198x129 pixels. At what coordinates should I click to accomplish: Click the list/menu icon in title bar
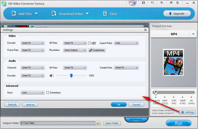point(177,3)
